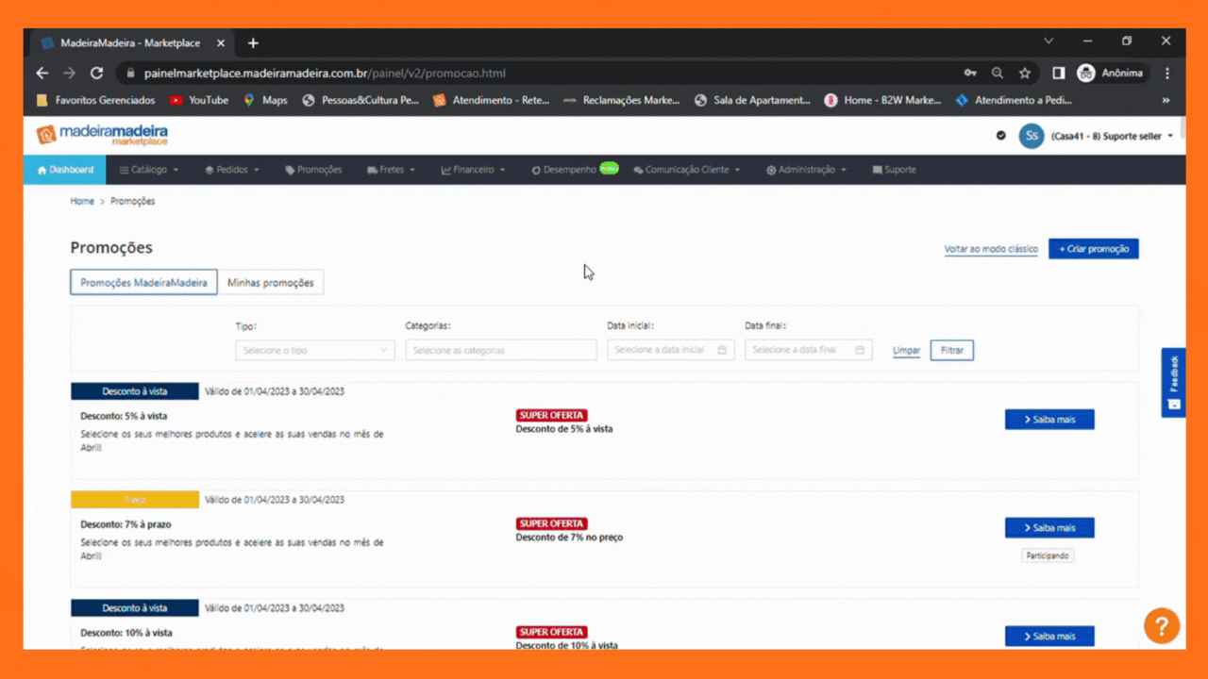Select Promoções MadeiraMadeira tab
Viewport: 1208px width, 679px height.
143,282
